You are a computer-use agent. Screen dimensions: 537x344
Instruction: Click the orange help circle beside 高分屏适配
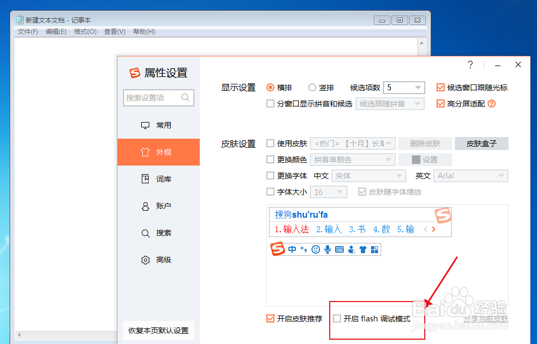coord(491,104)
